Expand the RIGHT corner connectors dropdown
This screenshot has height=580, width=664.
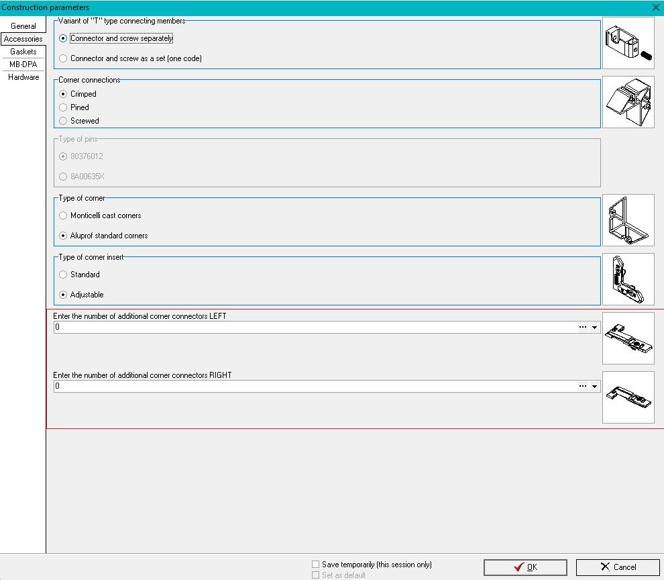click(594, 387)
